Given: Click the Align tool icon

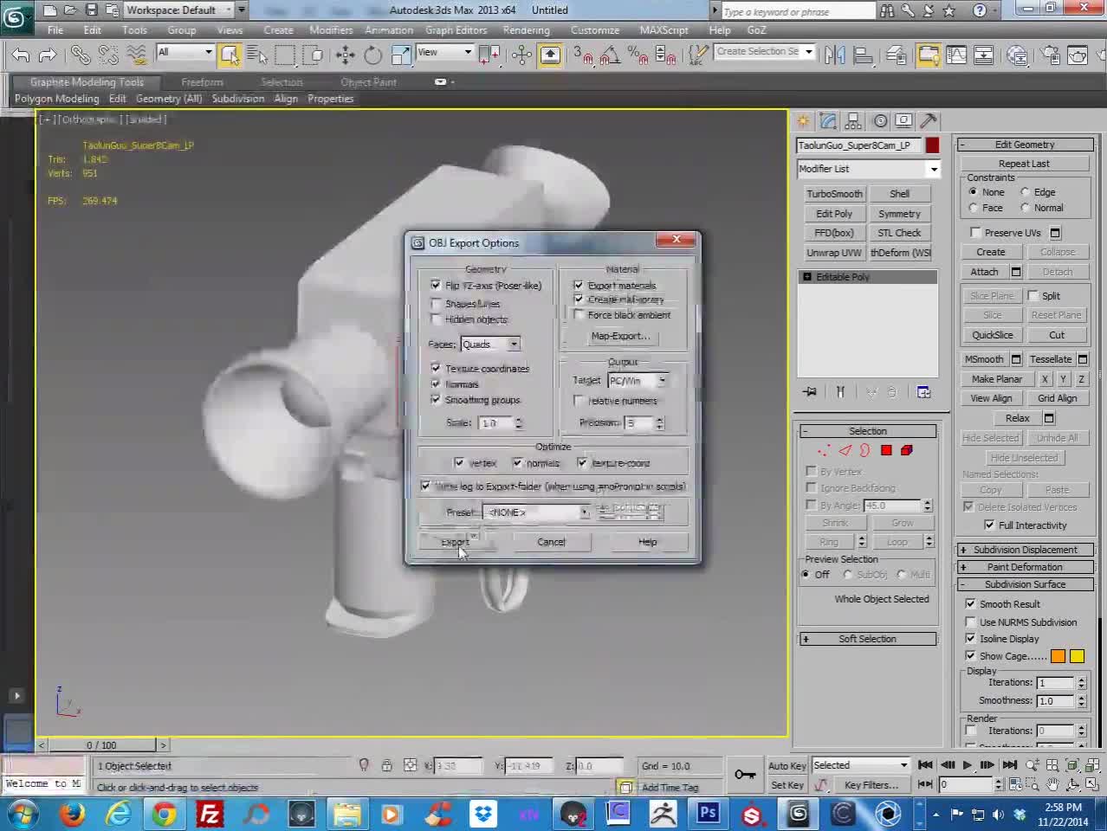Looking at the screenshot, I should tap(863, 55).
